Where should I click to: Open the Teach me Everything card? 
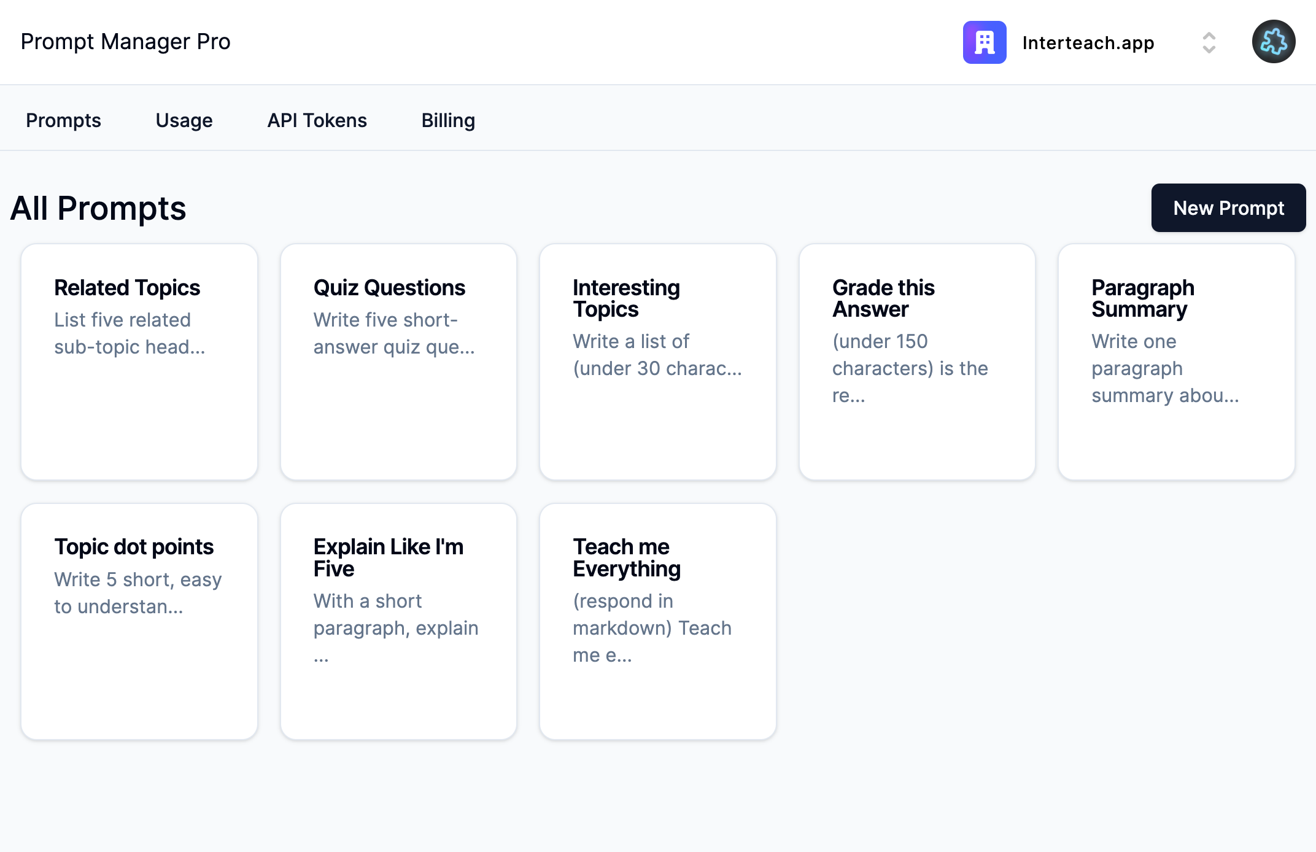pyautogui.click(x=657, y=621)
